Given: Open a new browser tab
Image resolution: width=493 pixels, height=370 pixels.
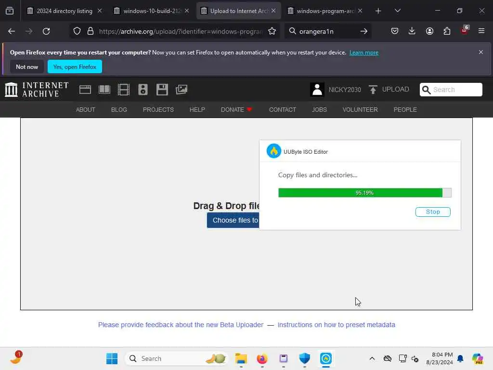Looking at the screenshot, I should point(378,11).
